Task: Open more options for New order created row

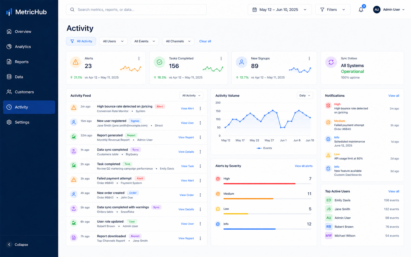Action: (200, 195)
